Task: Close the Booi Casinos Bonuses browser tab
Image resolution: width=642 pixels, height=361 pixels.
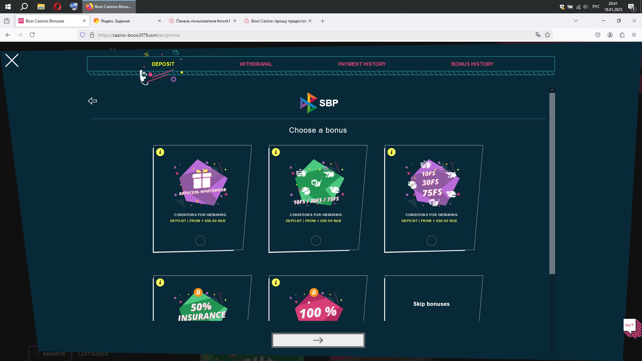Action: point(84,21)
